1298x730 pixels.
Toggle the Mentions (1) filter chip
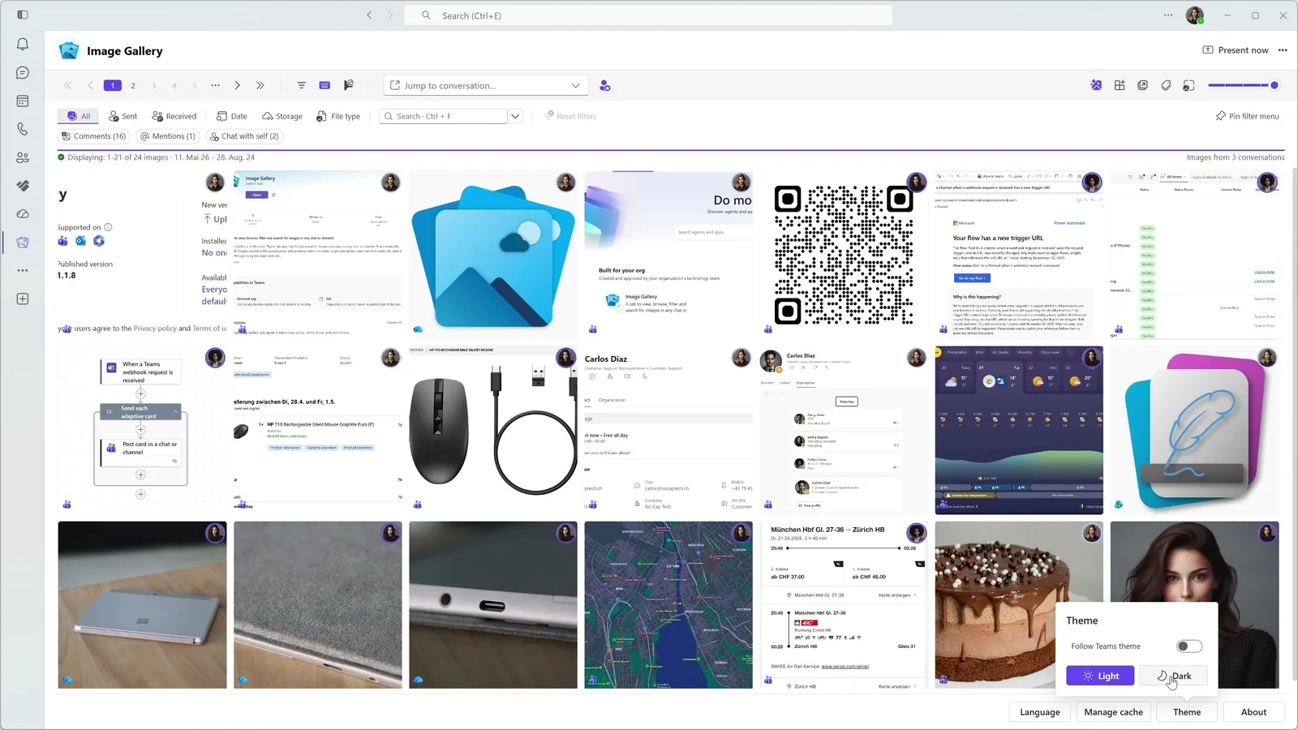click(167, 136)
